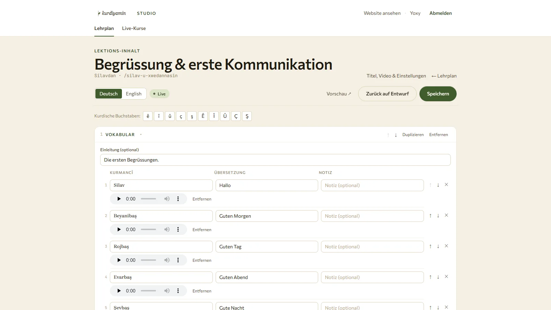
Task: Save with the Speichern button
Action: point(438,94)
